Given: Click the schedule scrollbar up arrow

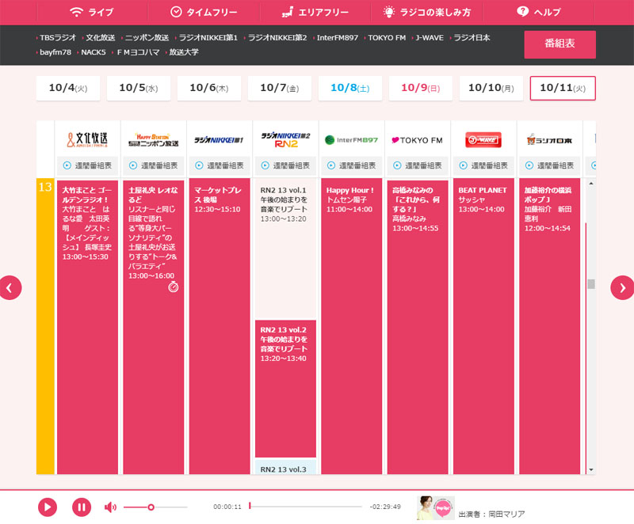Looking at the screenshot, I should pos(591,184).
